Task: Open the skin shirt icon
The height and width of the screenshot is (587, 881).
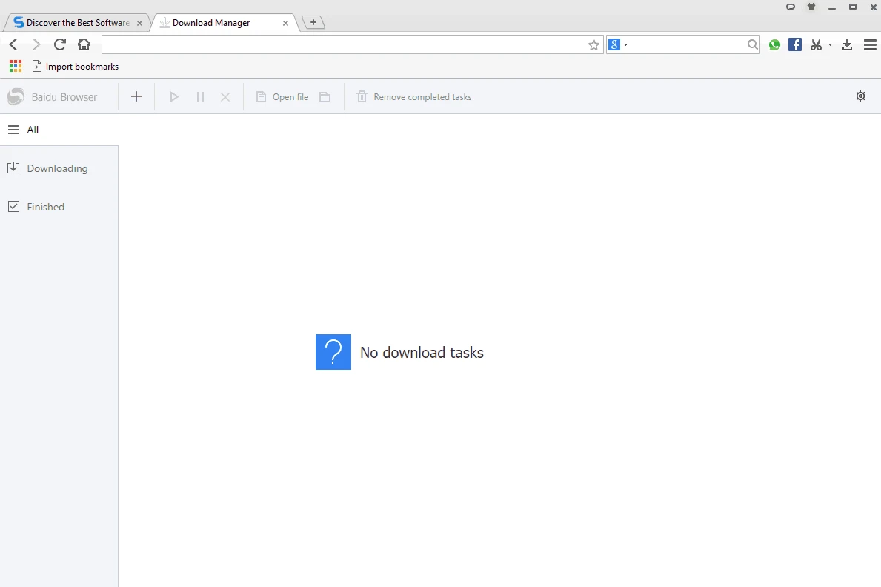Action: tap(811, 7)
